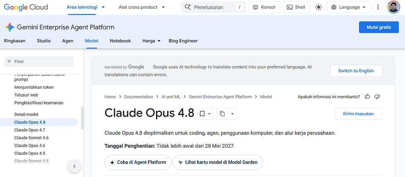Open the Documentation breadcrumb link

click(139, 97)
